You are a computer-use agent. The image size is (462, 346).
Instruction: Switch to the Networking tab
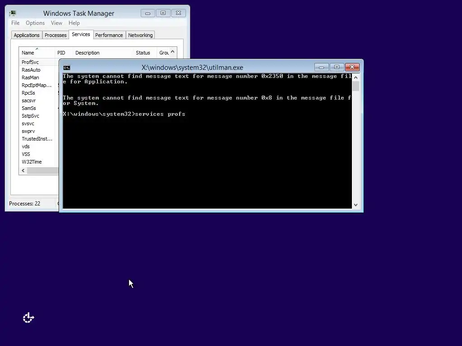140,35
